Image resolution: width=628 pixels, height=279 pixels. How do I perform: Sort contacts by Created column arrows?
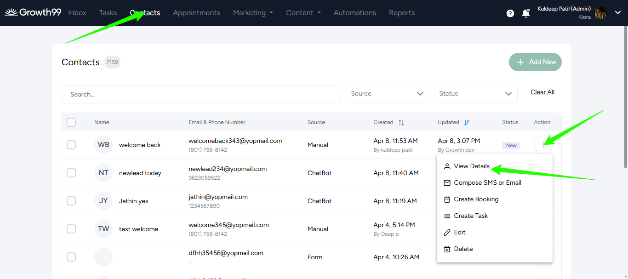(x=401, y=123)
